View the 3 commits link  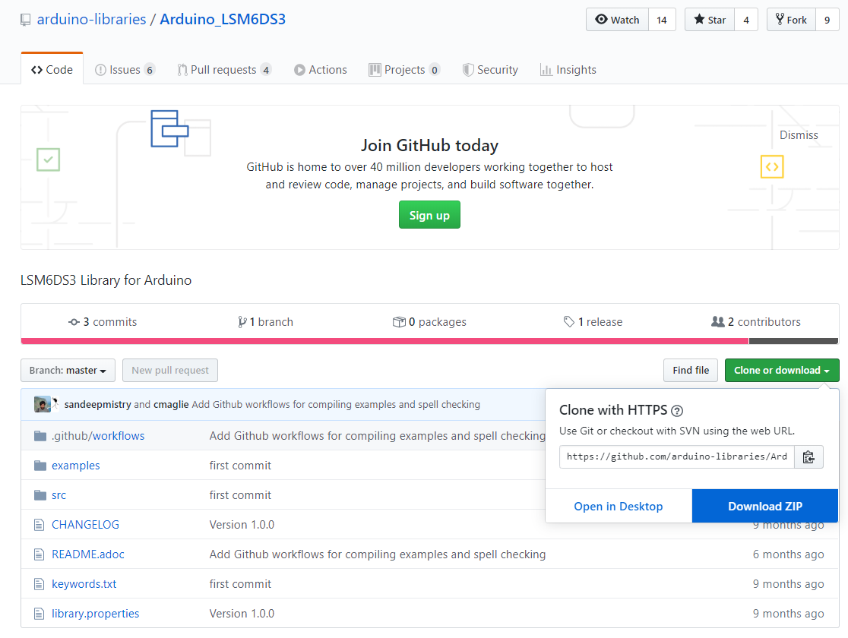103,322
